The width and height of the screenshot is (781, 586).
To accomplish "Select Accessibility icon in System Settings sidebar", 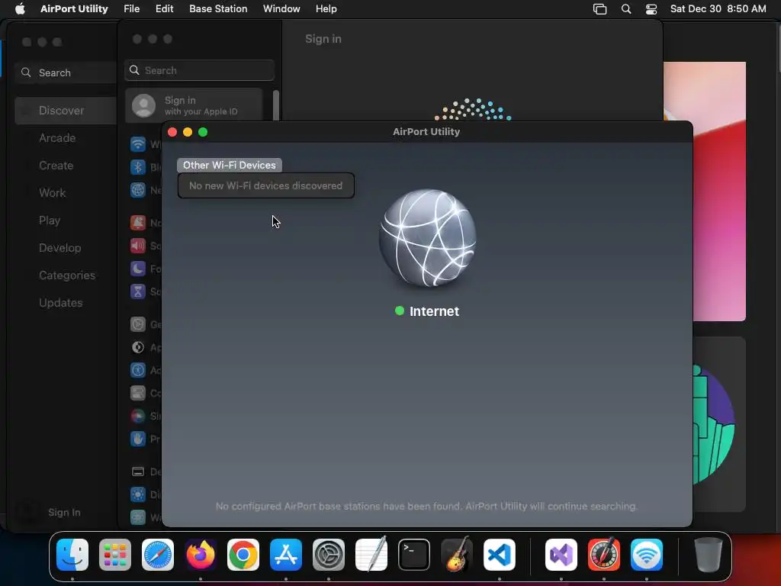I will (x=138, y=370).
